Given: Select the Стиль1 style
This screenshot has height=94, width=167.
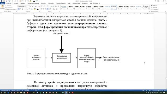Looking at the screenshot, I should (120, 8).
